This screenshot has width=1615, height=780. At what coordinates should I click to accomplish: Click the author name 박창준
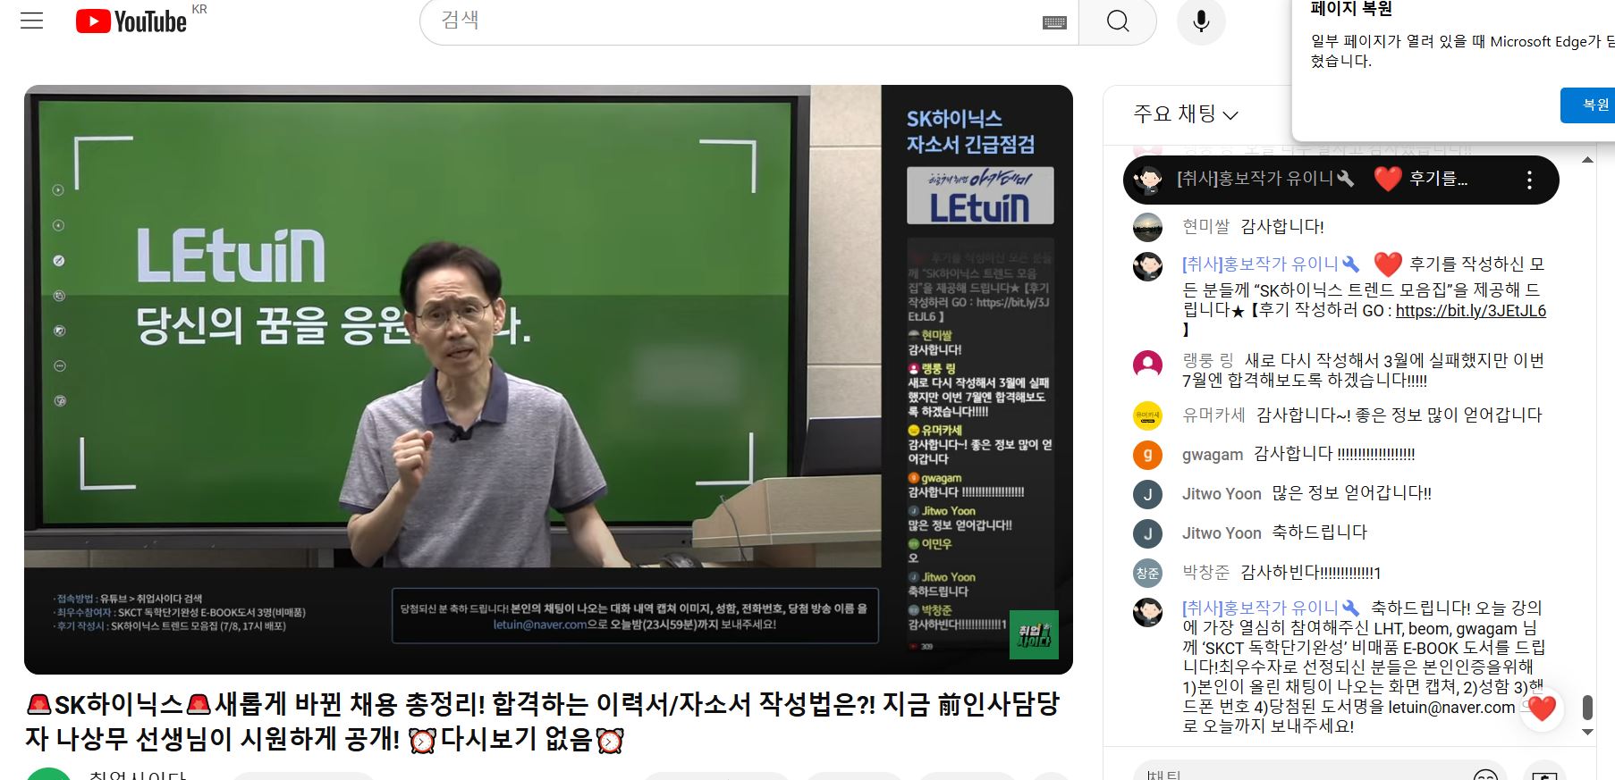tap(1205, 573)
